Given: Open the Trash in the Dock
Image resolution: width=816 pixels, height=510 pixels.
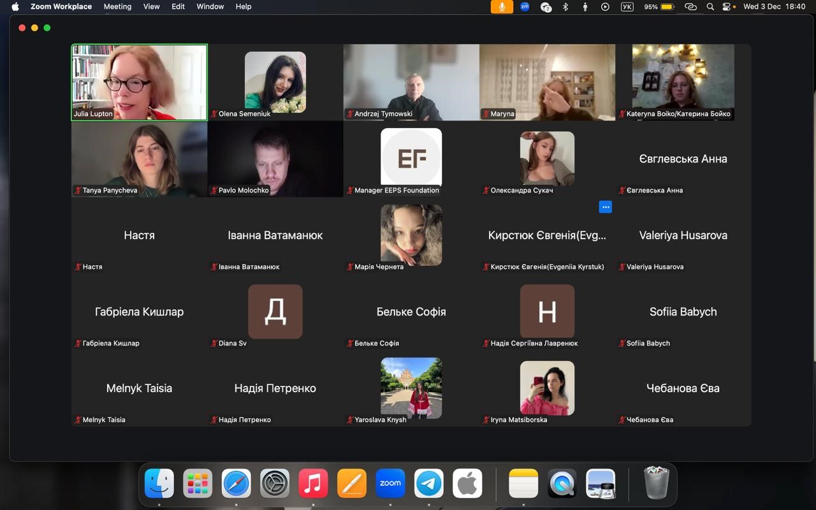Looking at the screenshot, I should [656, 483].
